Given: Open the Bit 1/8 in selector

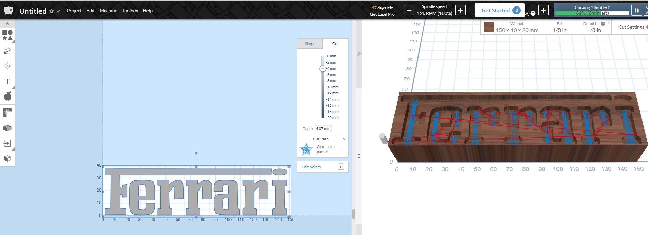Looking at the screenshot, I should 559,27.
